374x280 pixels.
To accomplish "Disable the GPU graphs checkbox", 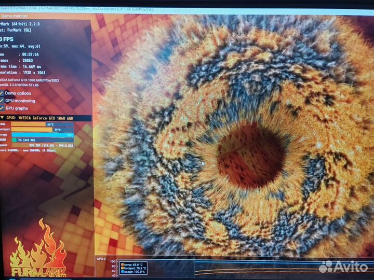I will click(x=2, y=108).
